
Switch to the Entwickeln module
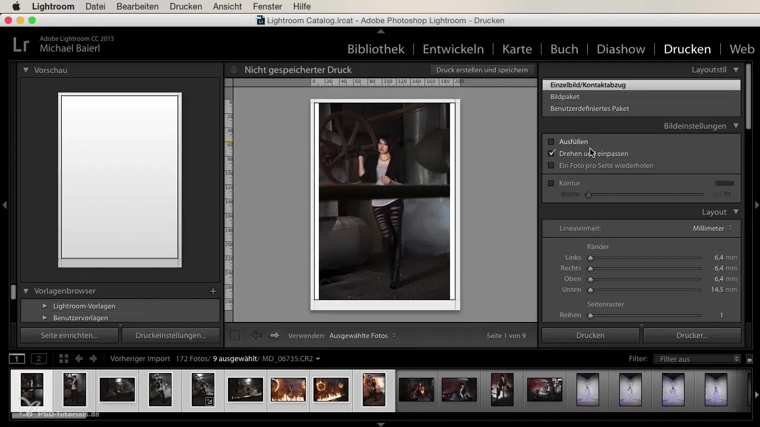click(453, 49)
